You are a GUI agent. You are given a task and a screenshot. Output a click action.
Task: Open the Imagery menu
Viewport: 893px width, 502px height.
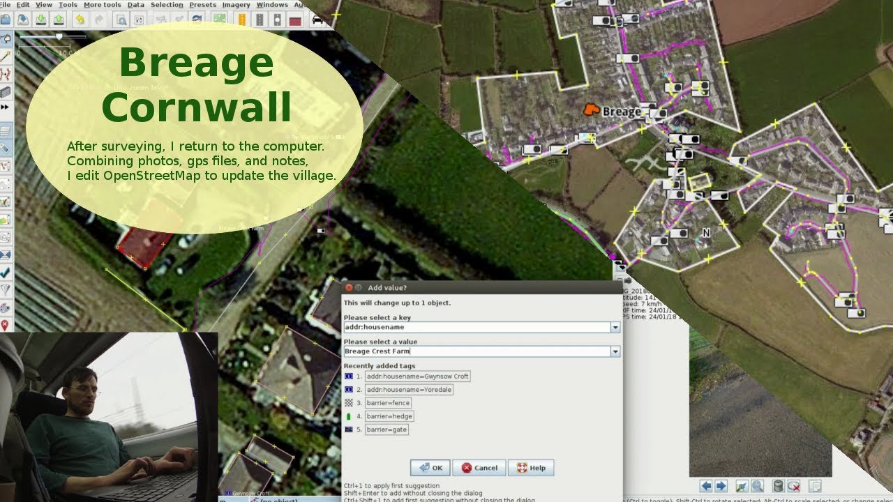[237, 5]
